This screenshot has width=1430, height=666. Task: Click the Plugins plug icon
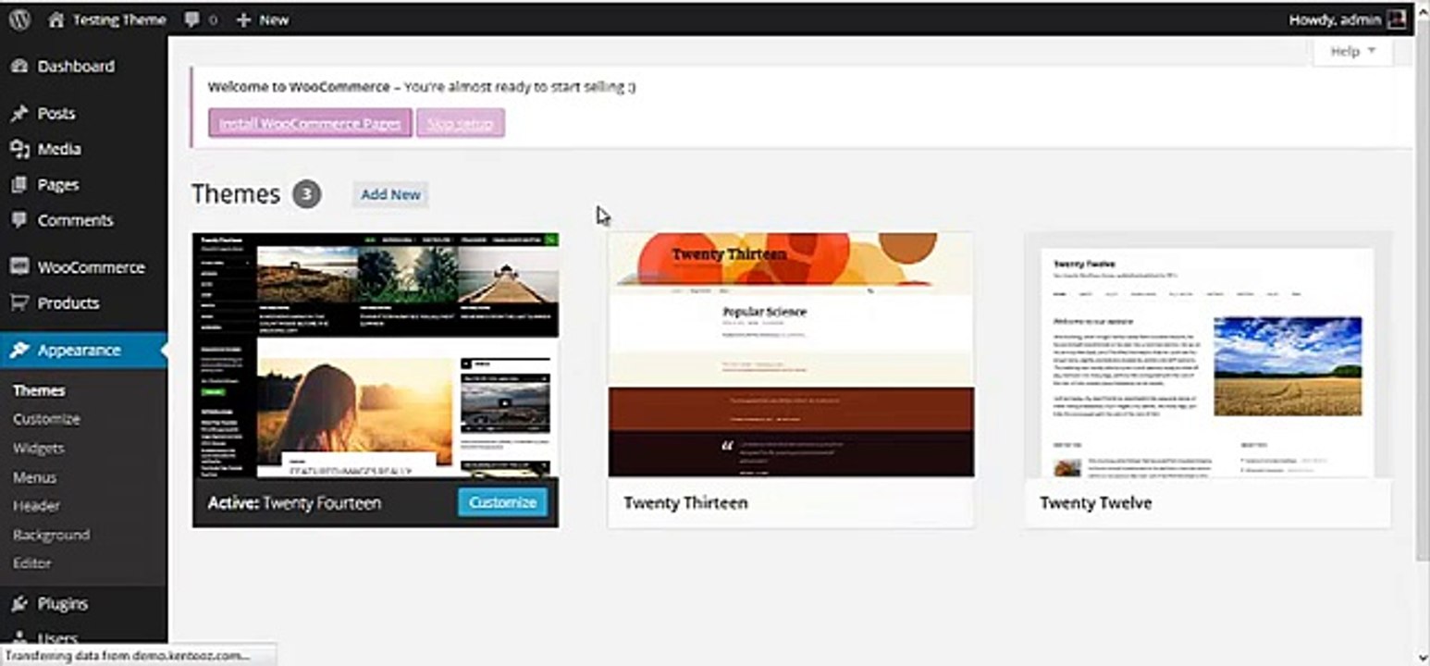[19, 603]
